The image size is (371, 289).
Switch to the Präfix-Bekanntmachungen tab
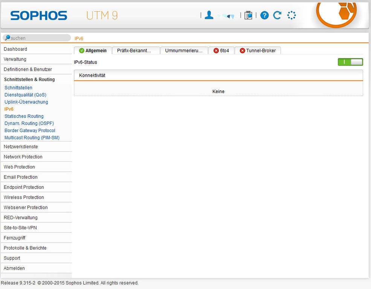pyautogui.click(x=136, y=51)
